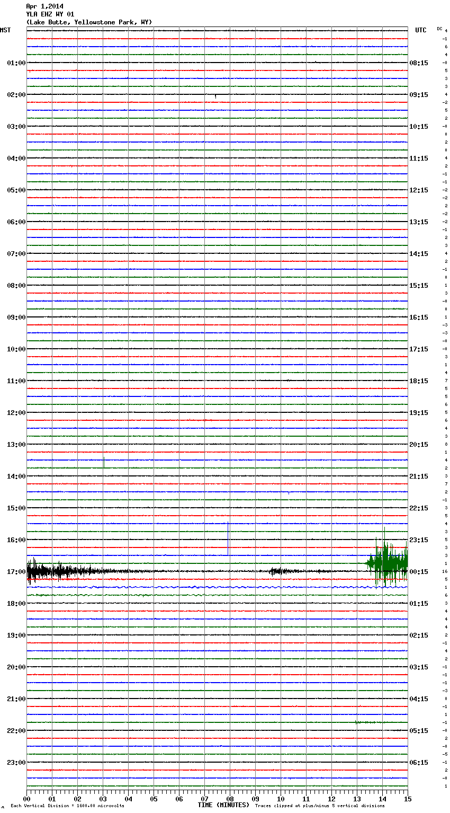Select the 04:00 MST time label

click(x=16, y=158)
